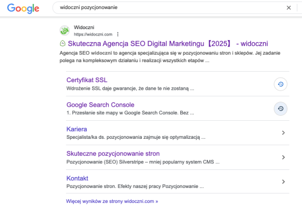This screenshot has height=210, width=302.
Task: Click history icon in Certyfikat SSL row
Action: (280, 84)
